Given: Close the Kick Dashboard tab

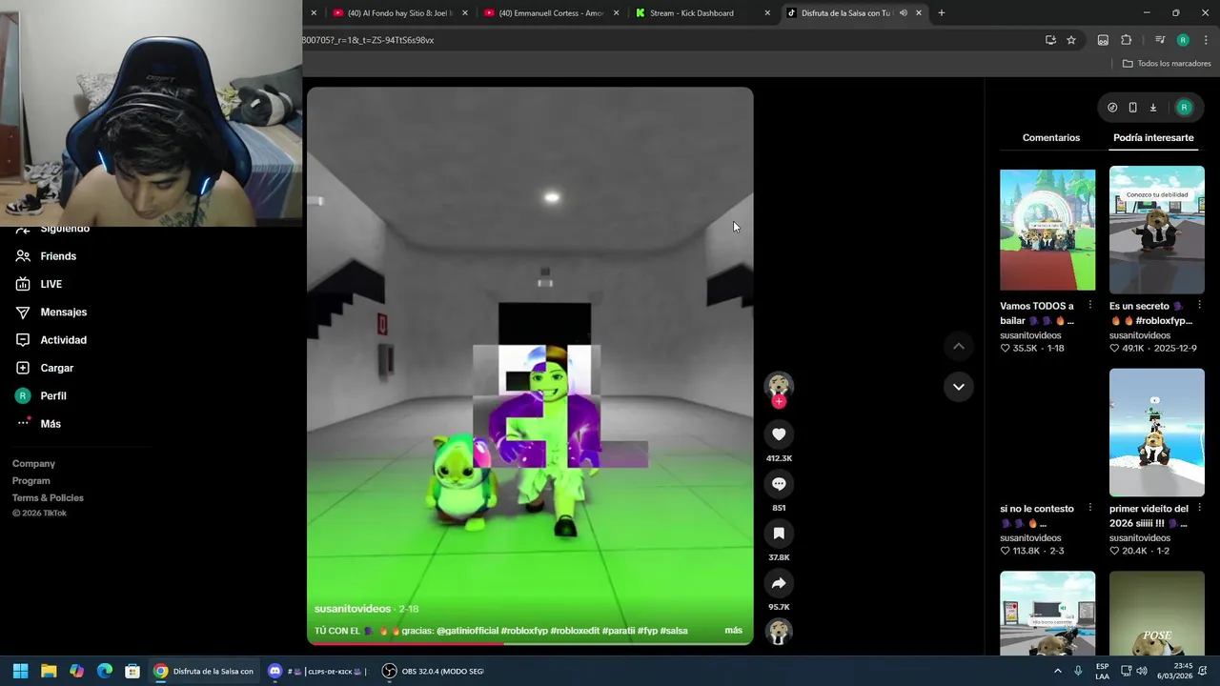Looking at the screenshot, I should [x=767, y=13].
